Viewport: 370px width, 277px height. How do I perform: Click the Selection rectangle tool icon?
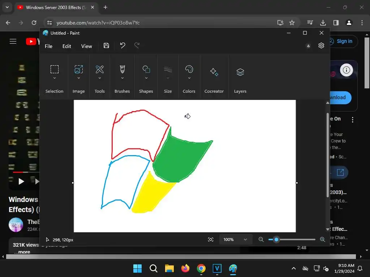coord(55,69)
